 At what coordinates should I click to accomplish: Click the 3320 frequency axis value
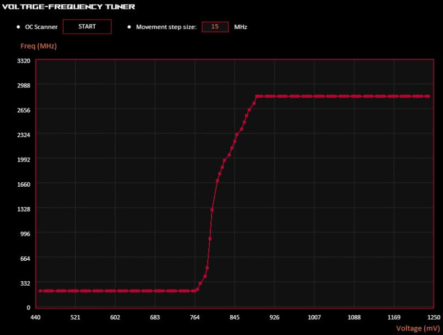click(24, 61)
